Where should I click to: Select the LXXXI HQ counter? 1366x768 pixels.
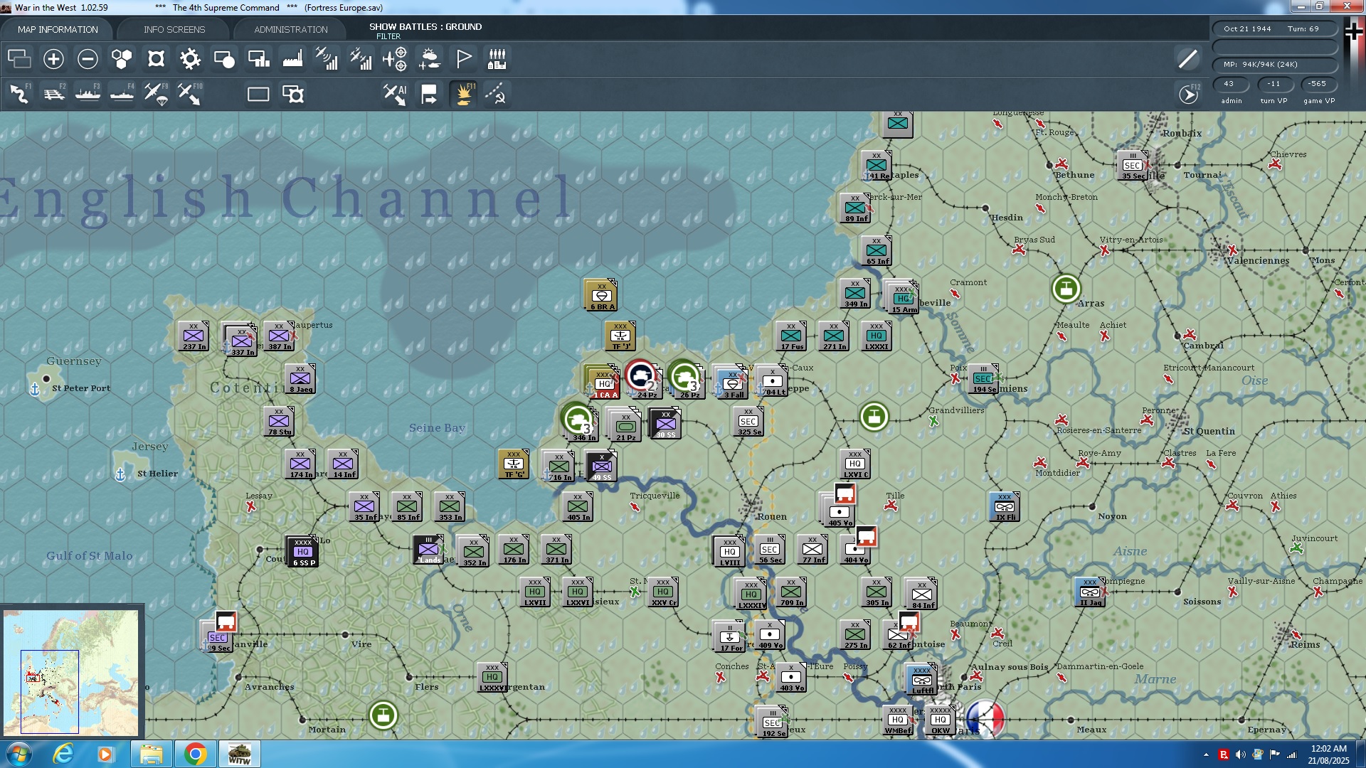(x=877, y=336)
